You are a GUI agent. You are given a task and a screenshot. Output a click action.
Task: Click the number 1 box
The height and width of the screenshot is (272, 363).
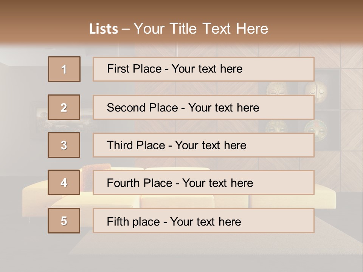click(64, 69)
